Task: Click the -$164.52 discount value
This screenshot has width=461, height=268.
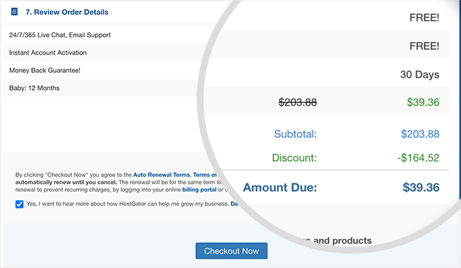Action: tap(418, 158)
